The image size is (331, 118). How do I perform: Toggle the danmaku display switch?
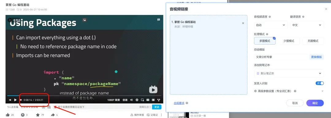44,107
